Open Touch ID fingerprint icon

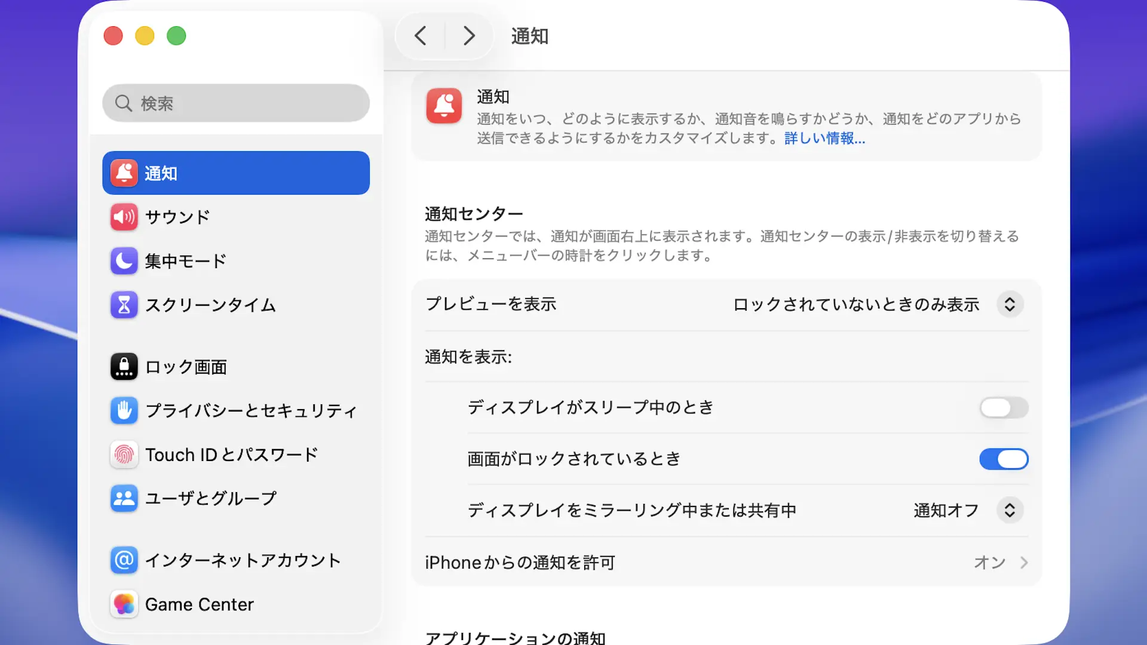[x=124, y=455]
